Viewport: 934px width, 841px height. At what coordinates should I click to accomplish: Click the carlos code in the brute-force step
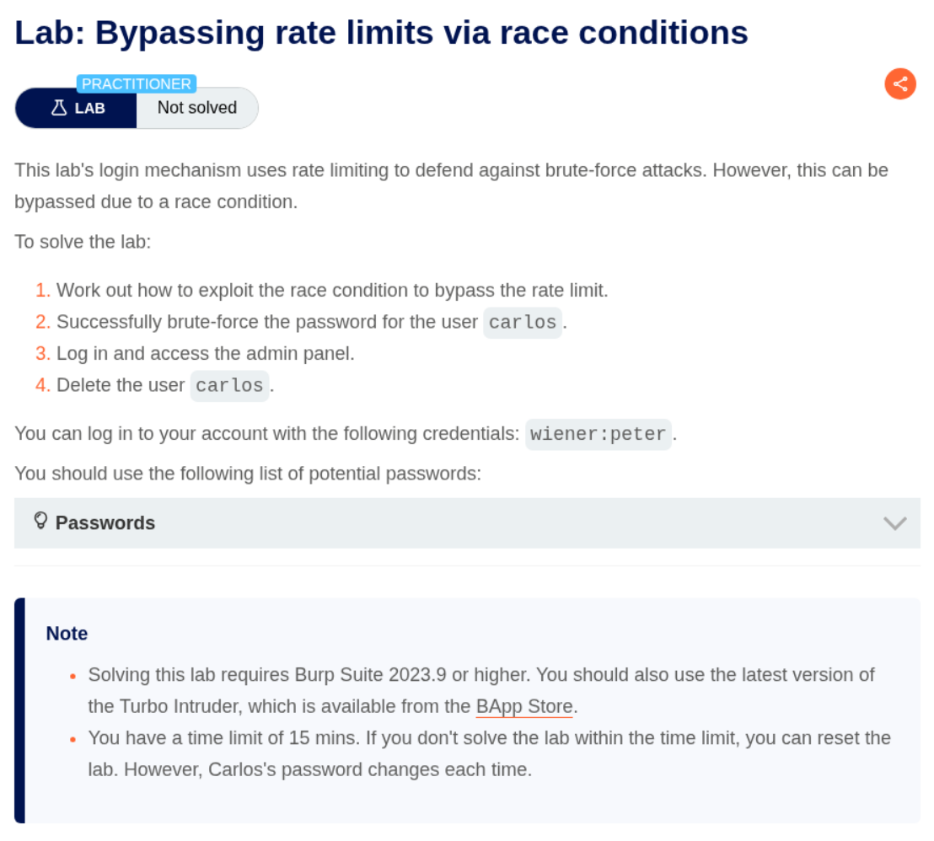coord(523,323)
